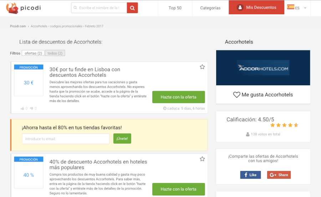Thumbs up the Lisboa 30€ offer
The width and height of the screenshot is (321, 197).
pyautogui.click(x=22, y=108)
